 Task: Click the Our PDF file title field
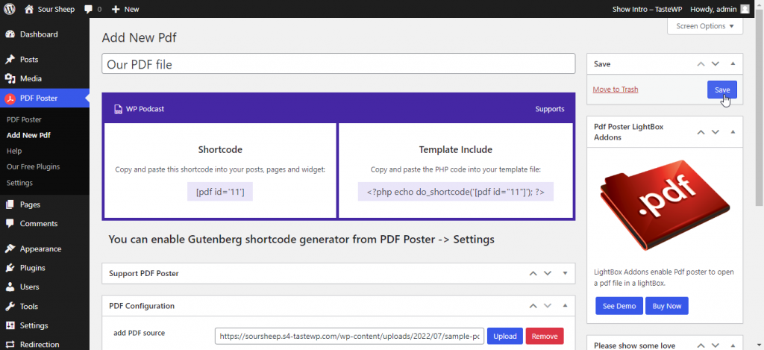click(338, 64)
